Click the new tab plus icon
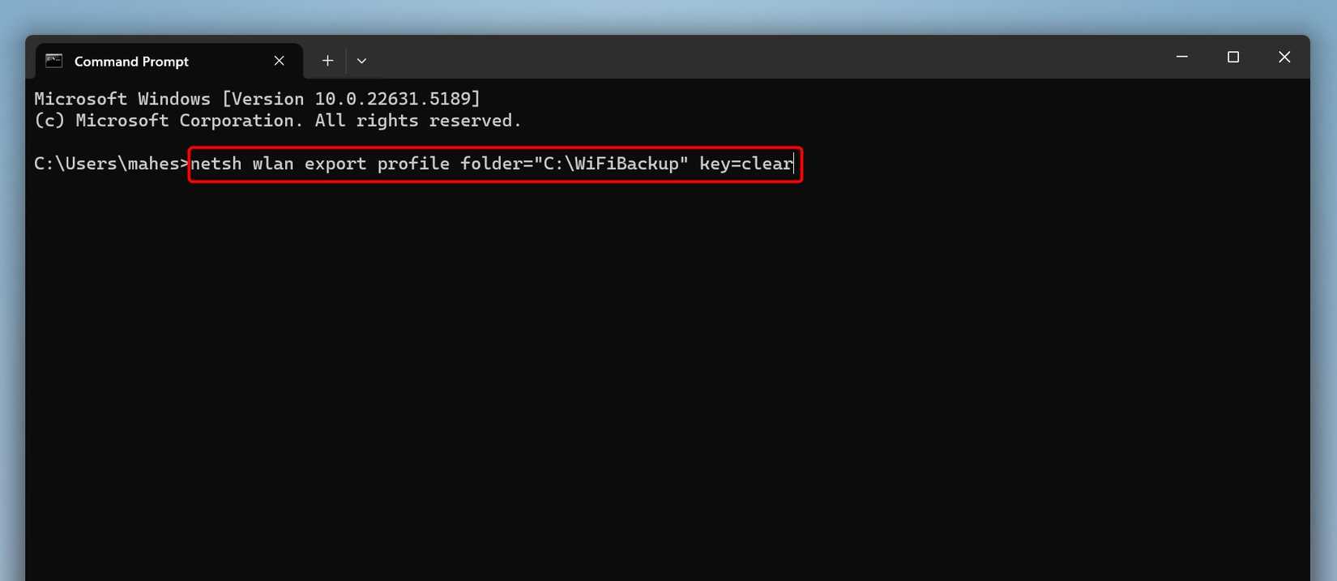 (x=327, y=60)
